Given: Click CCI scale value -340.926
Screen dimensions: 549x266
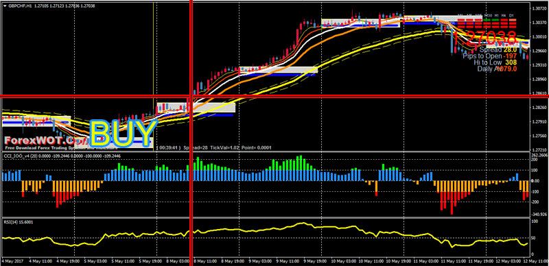Looking at the screenshot, I should click(x=539, y=214).
